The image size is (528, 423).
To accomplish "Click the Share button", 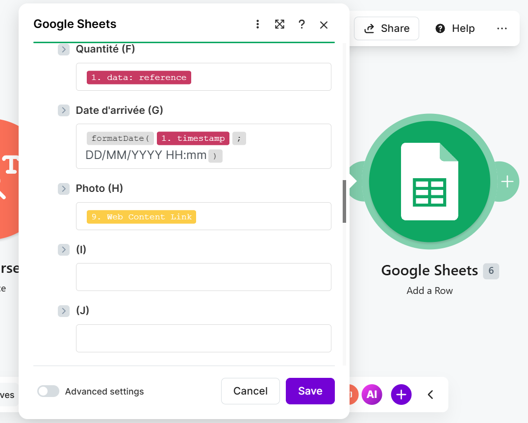I will coord(387,28).
